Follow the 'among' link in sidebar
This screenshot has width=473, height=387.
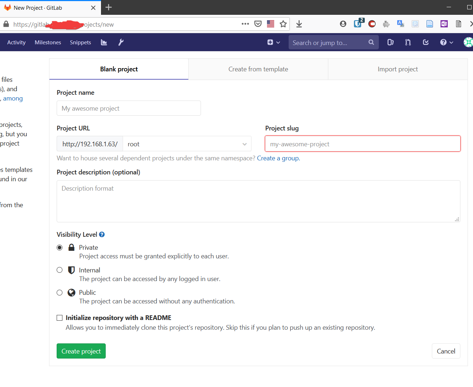(13, 98)
